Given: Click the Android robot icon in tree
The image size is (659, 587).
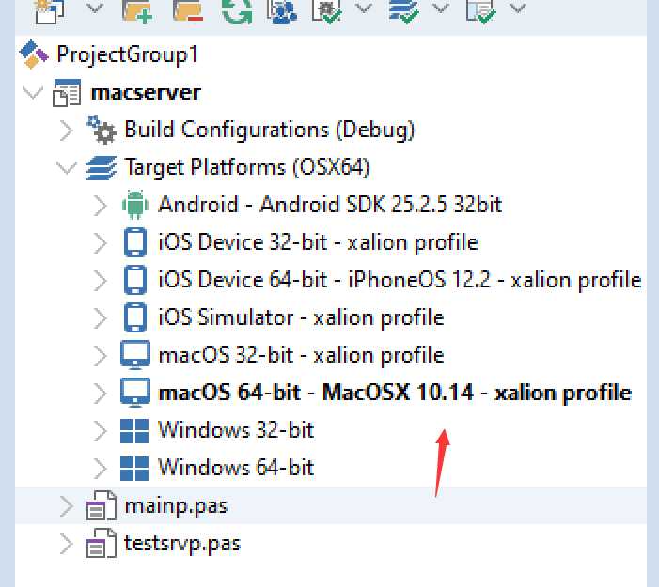Looking at the screenshot, I should tap(135, 204).
